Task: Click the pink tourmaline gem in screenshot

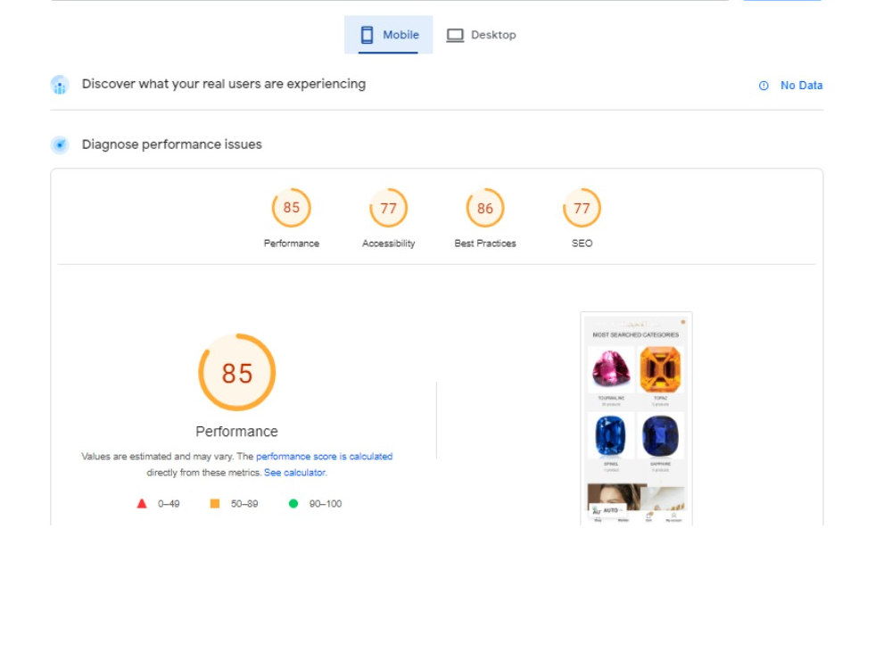Action: point(611,368)
